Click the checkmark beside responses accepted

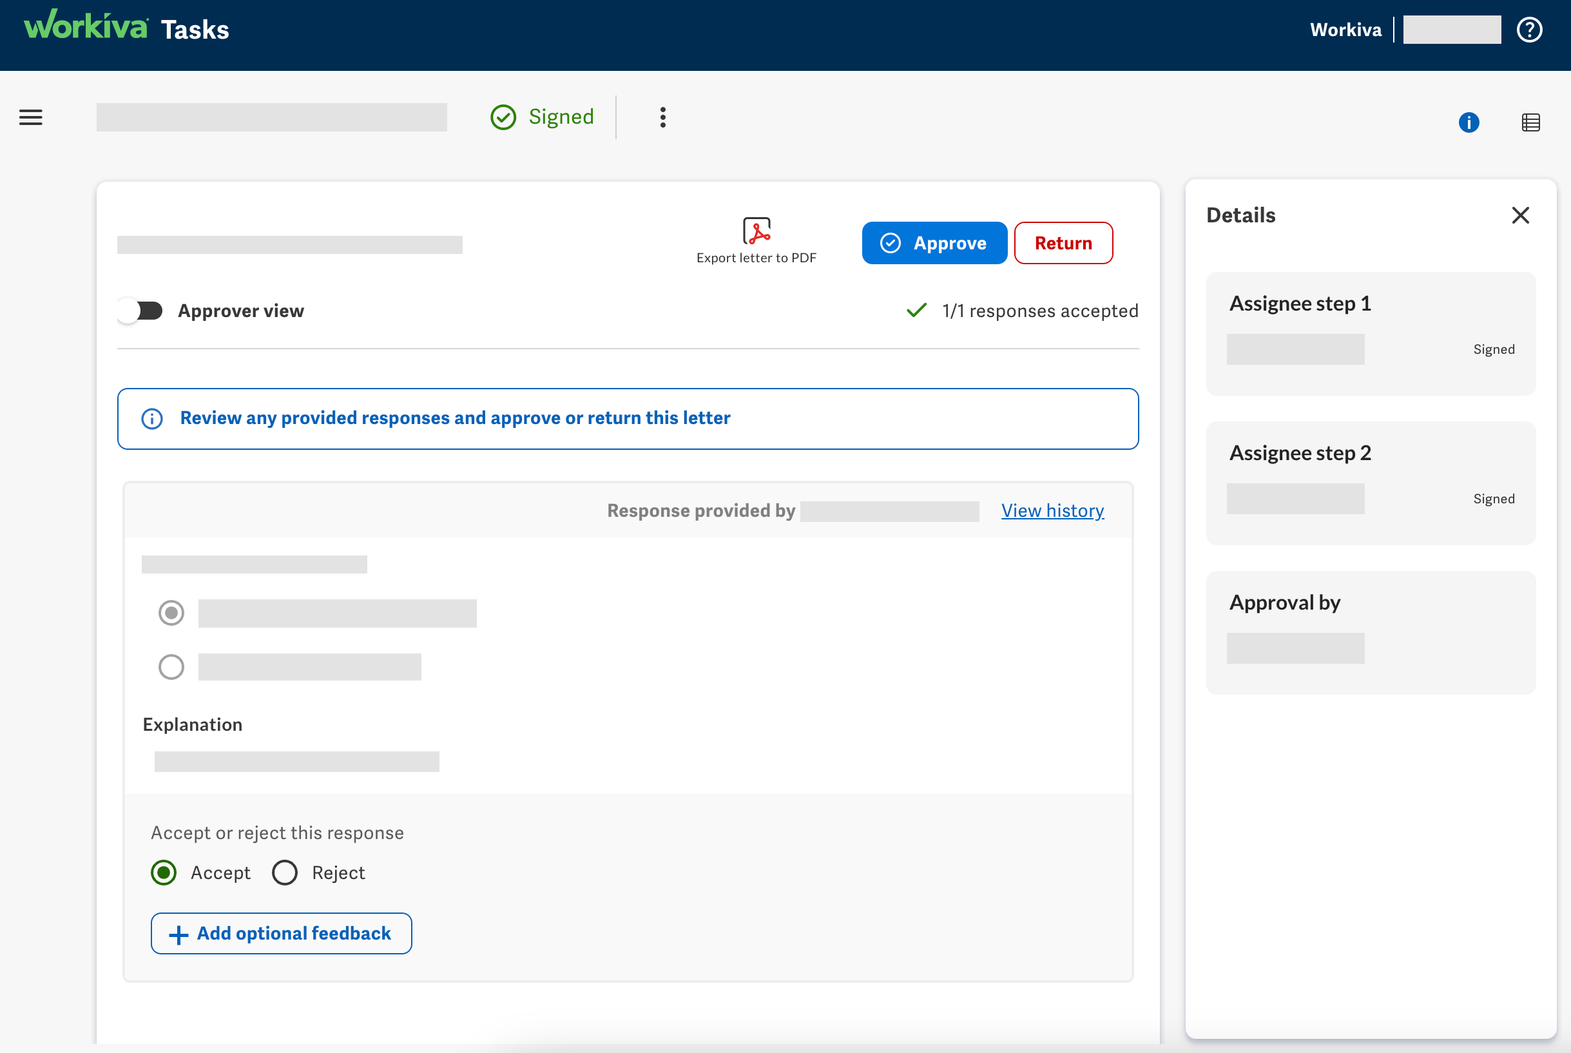click(916, 310)
